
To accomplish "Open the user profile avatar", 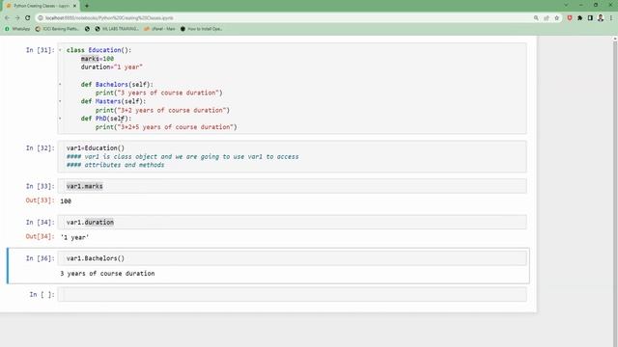I will (601, 17).
